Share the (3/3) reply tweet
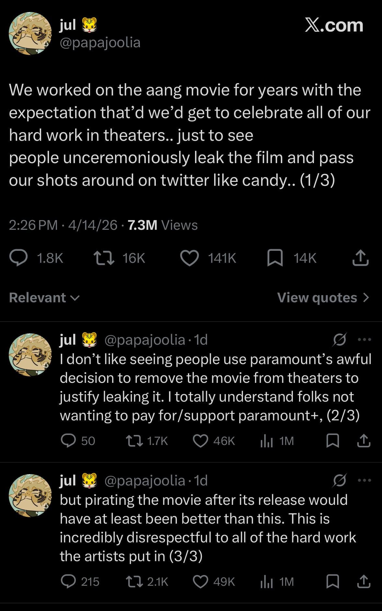Screen dimensions: 382x611 pyautogui.click(x=364, y=582)
